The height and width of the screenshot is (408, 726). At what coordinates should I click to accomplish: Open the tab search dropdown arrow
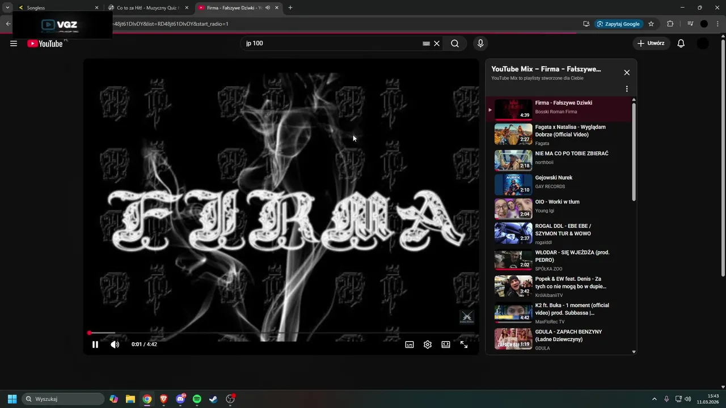7,8
